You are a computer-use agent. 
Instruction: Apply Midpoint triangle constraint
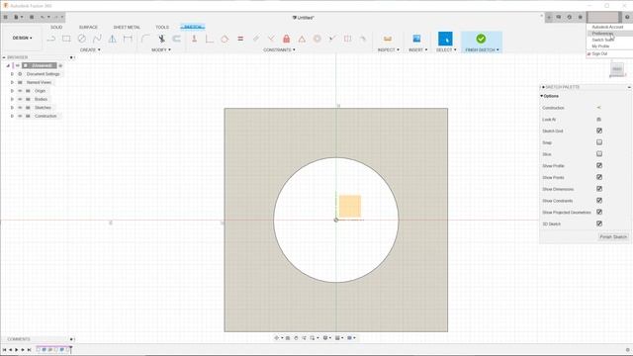tap(302, 39)
